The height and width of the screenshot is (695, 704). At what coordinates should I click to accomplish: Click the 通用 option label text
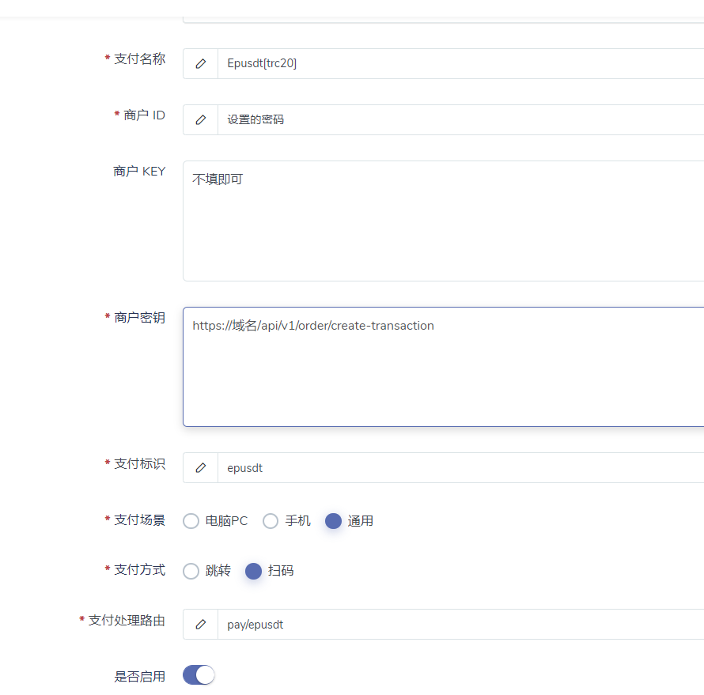pyautogui.click(x=360, y=521)
